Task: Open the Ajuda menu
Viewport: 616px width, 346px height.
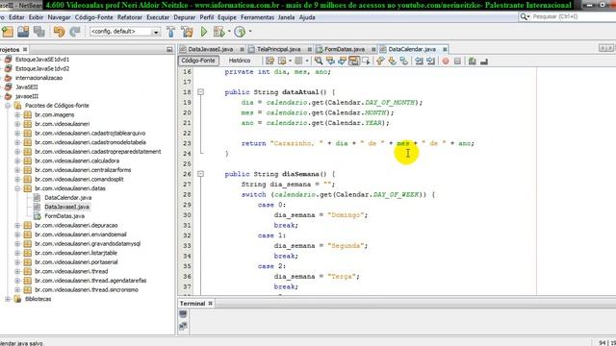Action: click(307, 17)
